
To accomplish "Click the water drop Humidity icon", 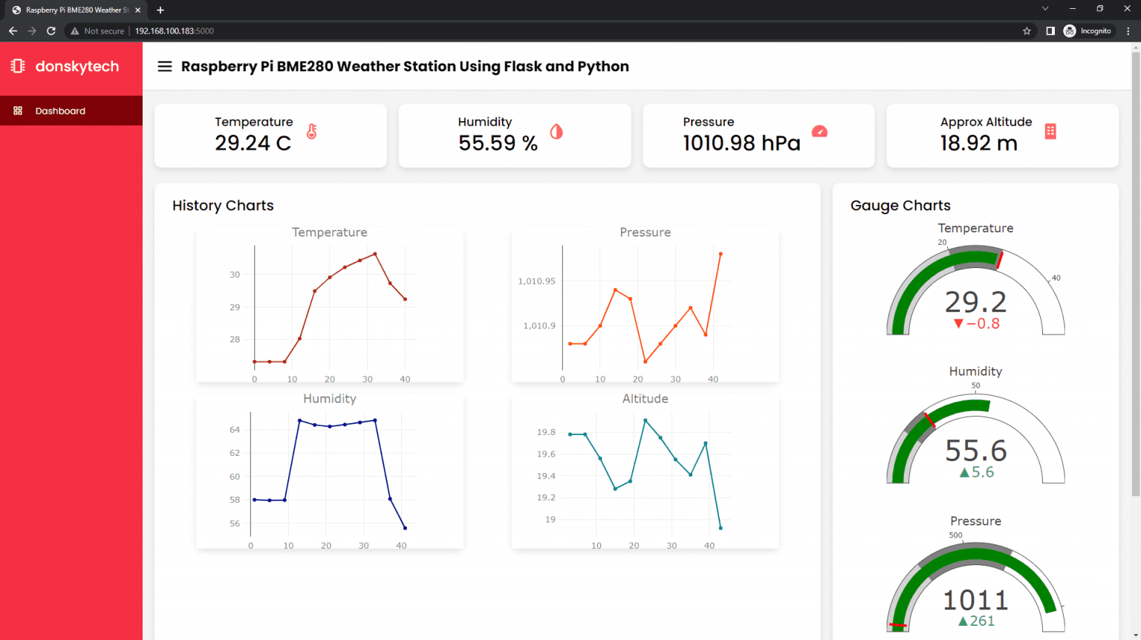I will (556, 131).
